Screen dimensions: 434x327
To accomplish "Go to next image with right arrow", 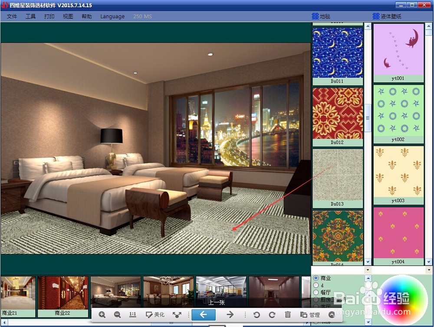I will pyautogui.click(x=230, y=314).
